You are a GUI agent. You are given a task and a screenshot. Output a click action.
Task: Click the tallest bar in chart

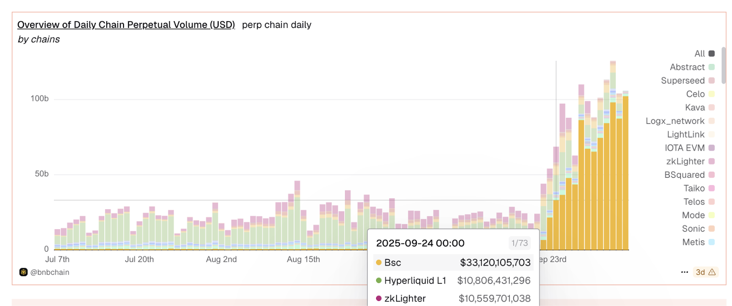613,155
